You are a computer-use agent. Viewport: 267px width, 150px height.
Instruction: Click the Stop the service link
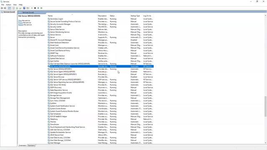point(20,20)
